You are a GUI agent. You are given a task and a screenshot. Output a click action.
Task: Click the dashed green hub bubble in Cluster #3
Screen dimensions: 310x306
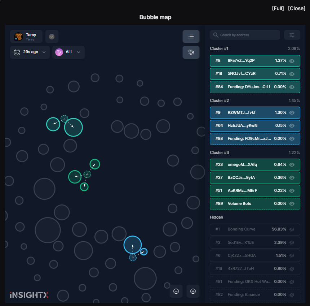pos(87,174)
